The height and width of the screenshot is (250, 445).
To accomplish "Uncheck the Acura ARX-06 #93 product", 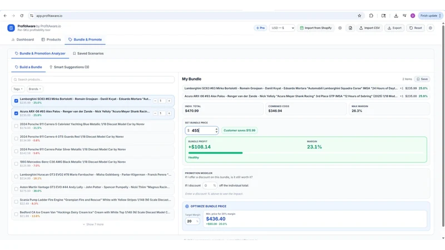I will [x=16, y=113].
